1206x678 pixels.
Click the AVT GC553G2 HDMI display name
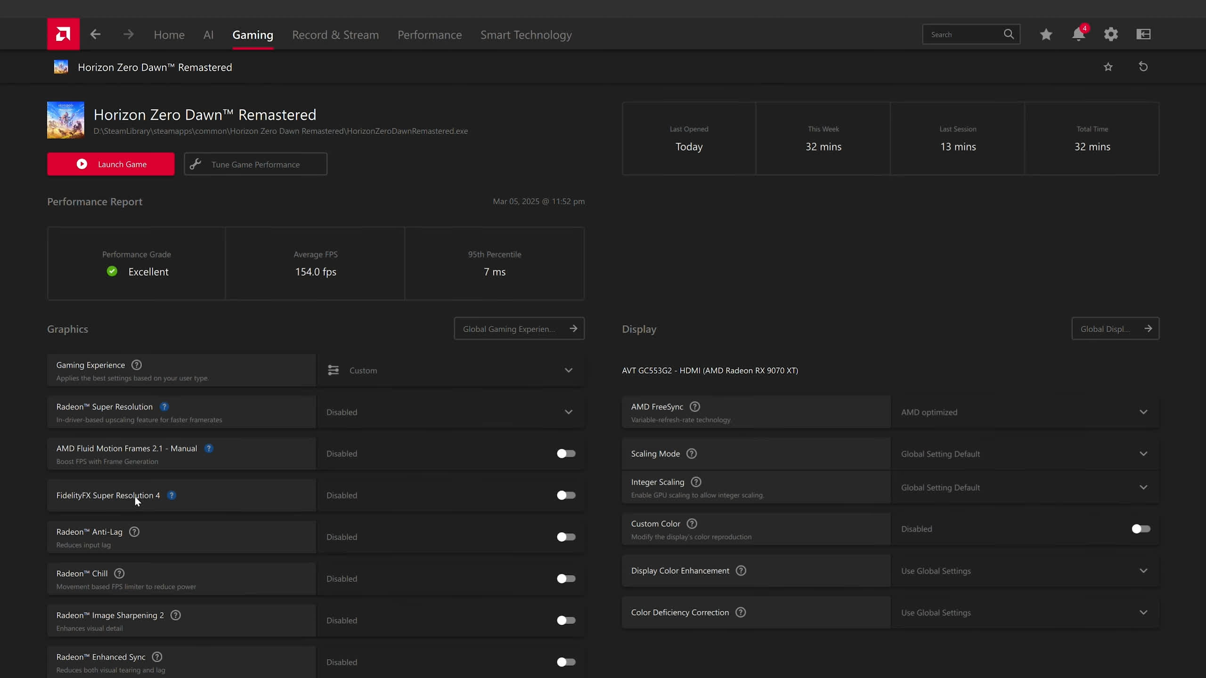coord(710,370)
